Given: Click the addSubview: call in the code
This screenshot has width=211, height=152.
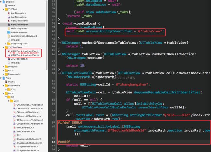Looking at the screenshot, I should [x=107, y=12].
